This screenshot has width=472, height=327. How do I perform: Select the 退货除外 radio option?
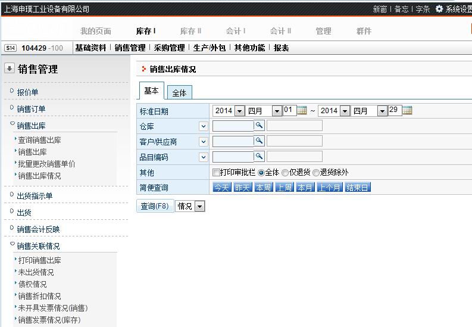click(x=316, y=173)
